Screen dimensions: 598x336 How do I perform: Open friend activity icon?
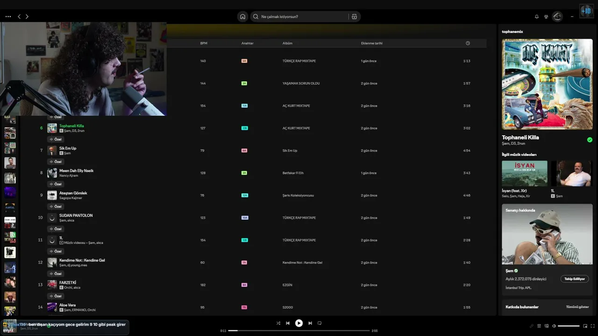coord(546,16)
